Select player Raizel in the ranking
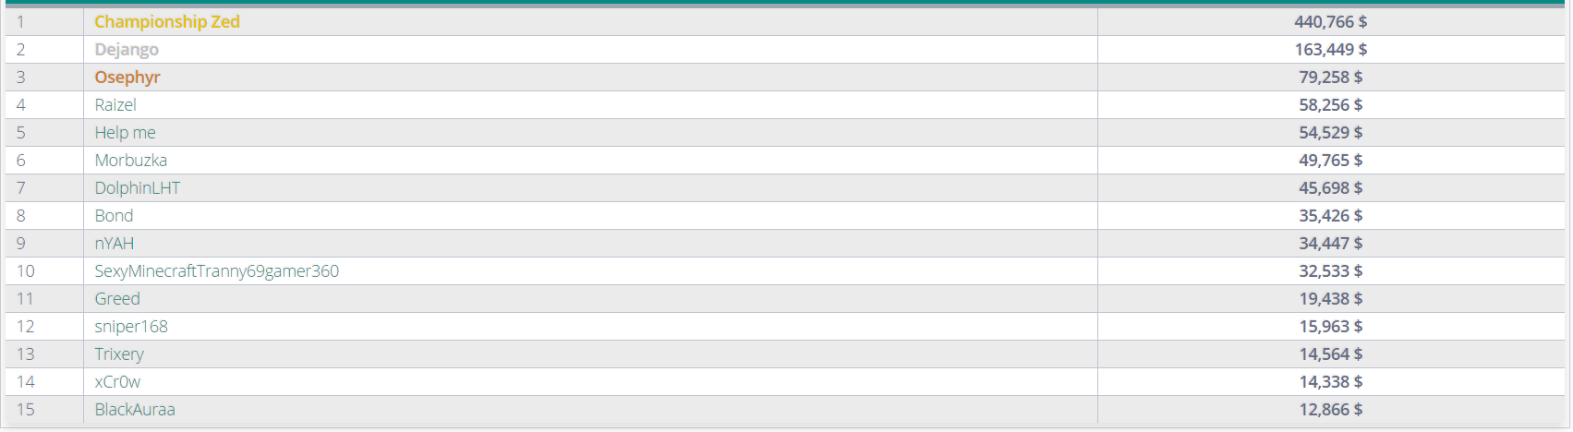Viewport: 1573px width, 432px height. 115,104
